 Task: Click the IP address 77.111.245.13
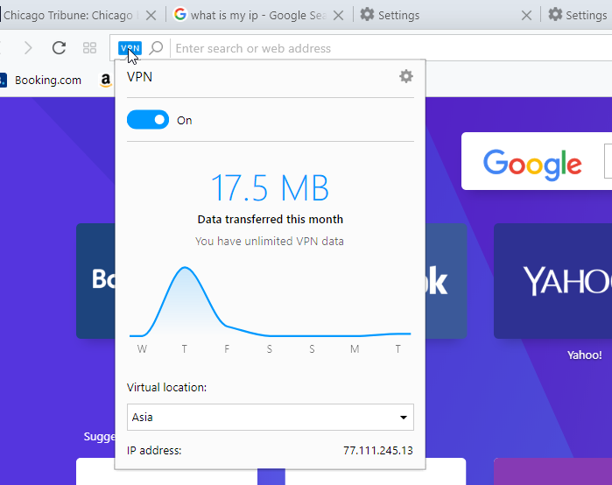[x=377, y=451]
